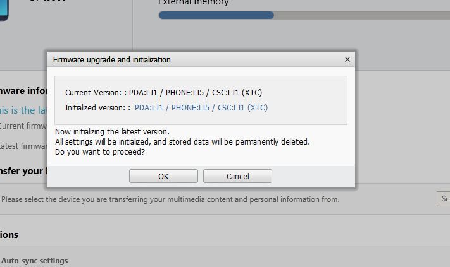Click the blue Initialized version value

click(201, 107)
